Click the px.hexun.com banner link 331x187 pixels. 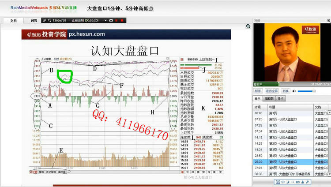pos(87,34)
